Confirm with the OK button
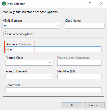The width and height of the screenshot is (107, 110). [x=71, y=105]
